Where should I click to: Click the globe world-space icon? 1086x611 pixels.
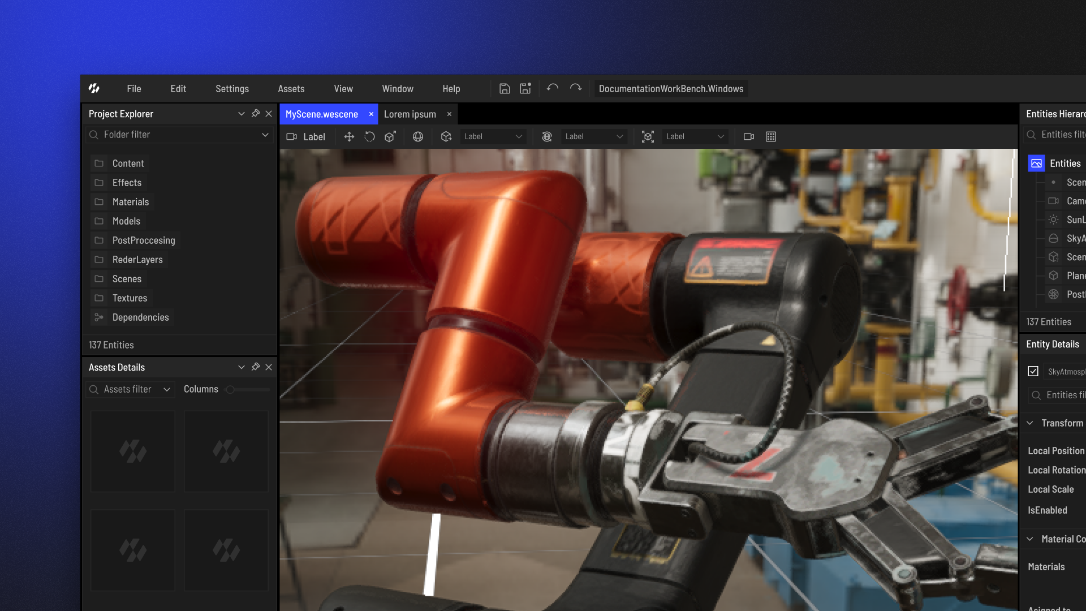tap(418, 137)
